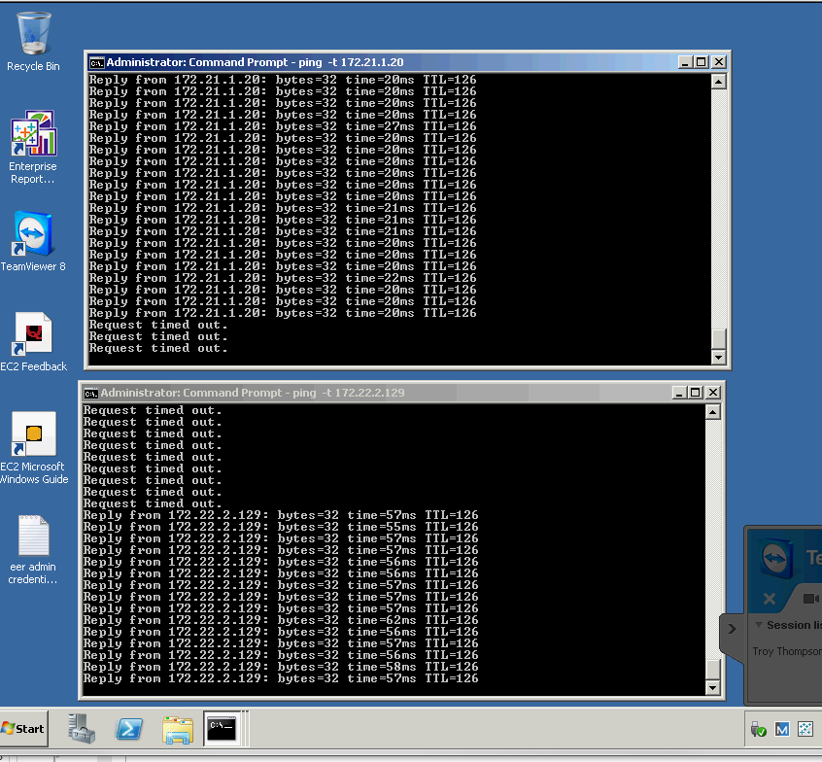
Task: Open Server Manager from the taskbar
Action: 82,728
